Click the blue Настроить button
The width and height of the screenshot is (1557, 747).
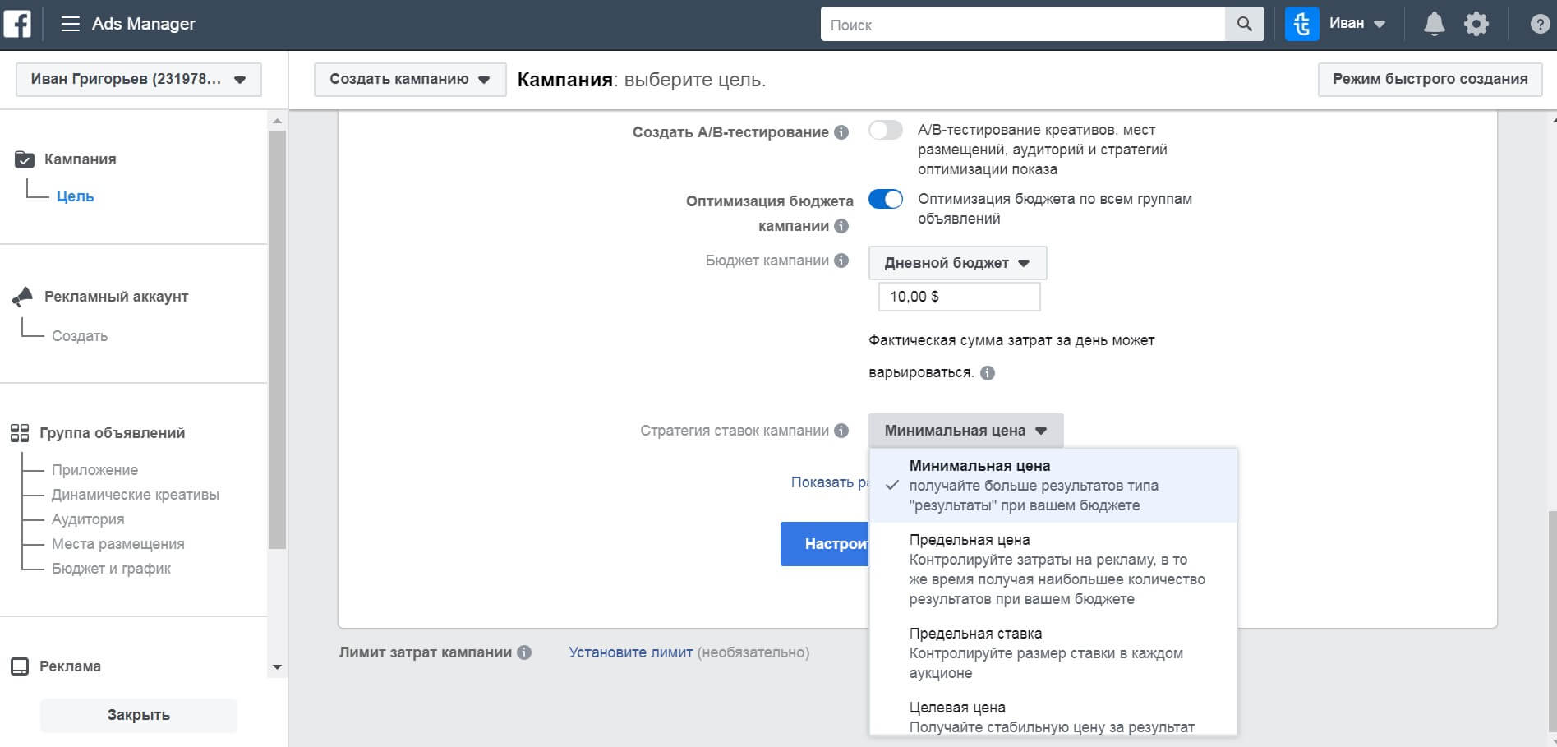[x=825, y=544]
